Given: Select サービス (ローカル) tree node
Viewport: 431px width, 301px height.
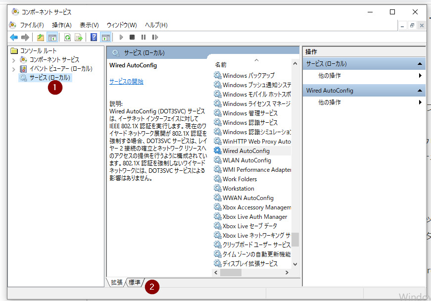Looking at the screenshot, I should [x=50, y=78].
